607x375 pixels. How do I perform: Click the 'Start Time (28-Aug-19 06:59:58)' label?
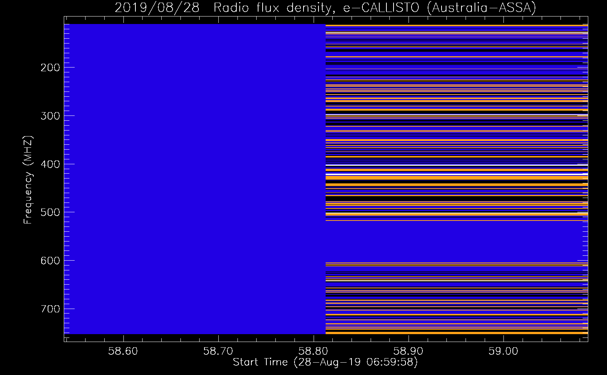tap(325, 362)
